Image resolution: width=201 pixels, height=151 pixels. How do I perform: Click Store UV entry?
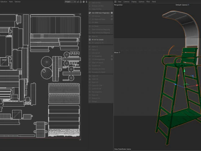click(95, 95)
